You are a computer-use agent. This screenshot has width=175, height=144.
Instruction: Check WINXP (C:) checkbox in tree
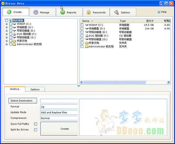pyautogui.click(x=10, y=24)
